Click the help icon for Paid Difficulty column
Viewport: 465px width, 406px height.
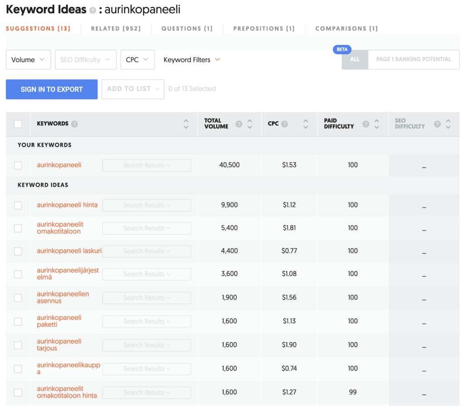click(366, 124)
